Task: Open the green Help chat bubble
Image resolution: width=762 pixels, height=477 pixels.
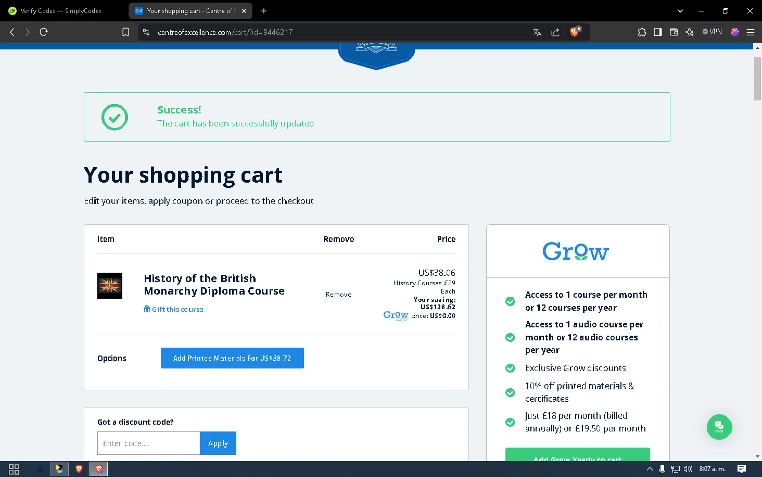Action: 719,427
